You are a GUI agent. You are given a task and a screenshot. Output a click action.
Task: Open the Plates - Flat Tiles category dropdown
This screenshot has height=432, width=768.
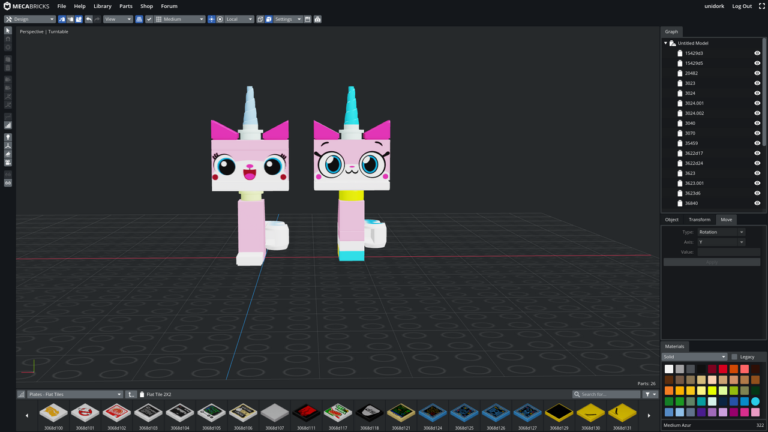point(75,394)
